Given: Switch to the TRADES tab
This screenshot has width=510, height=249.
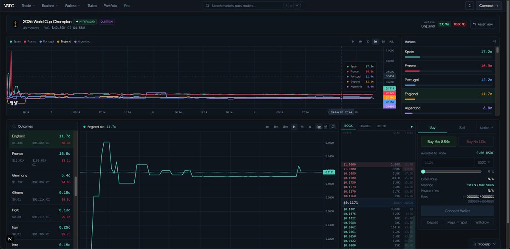Looking at the screenshot, I should coord(365,126).
